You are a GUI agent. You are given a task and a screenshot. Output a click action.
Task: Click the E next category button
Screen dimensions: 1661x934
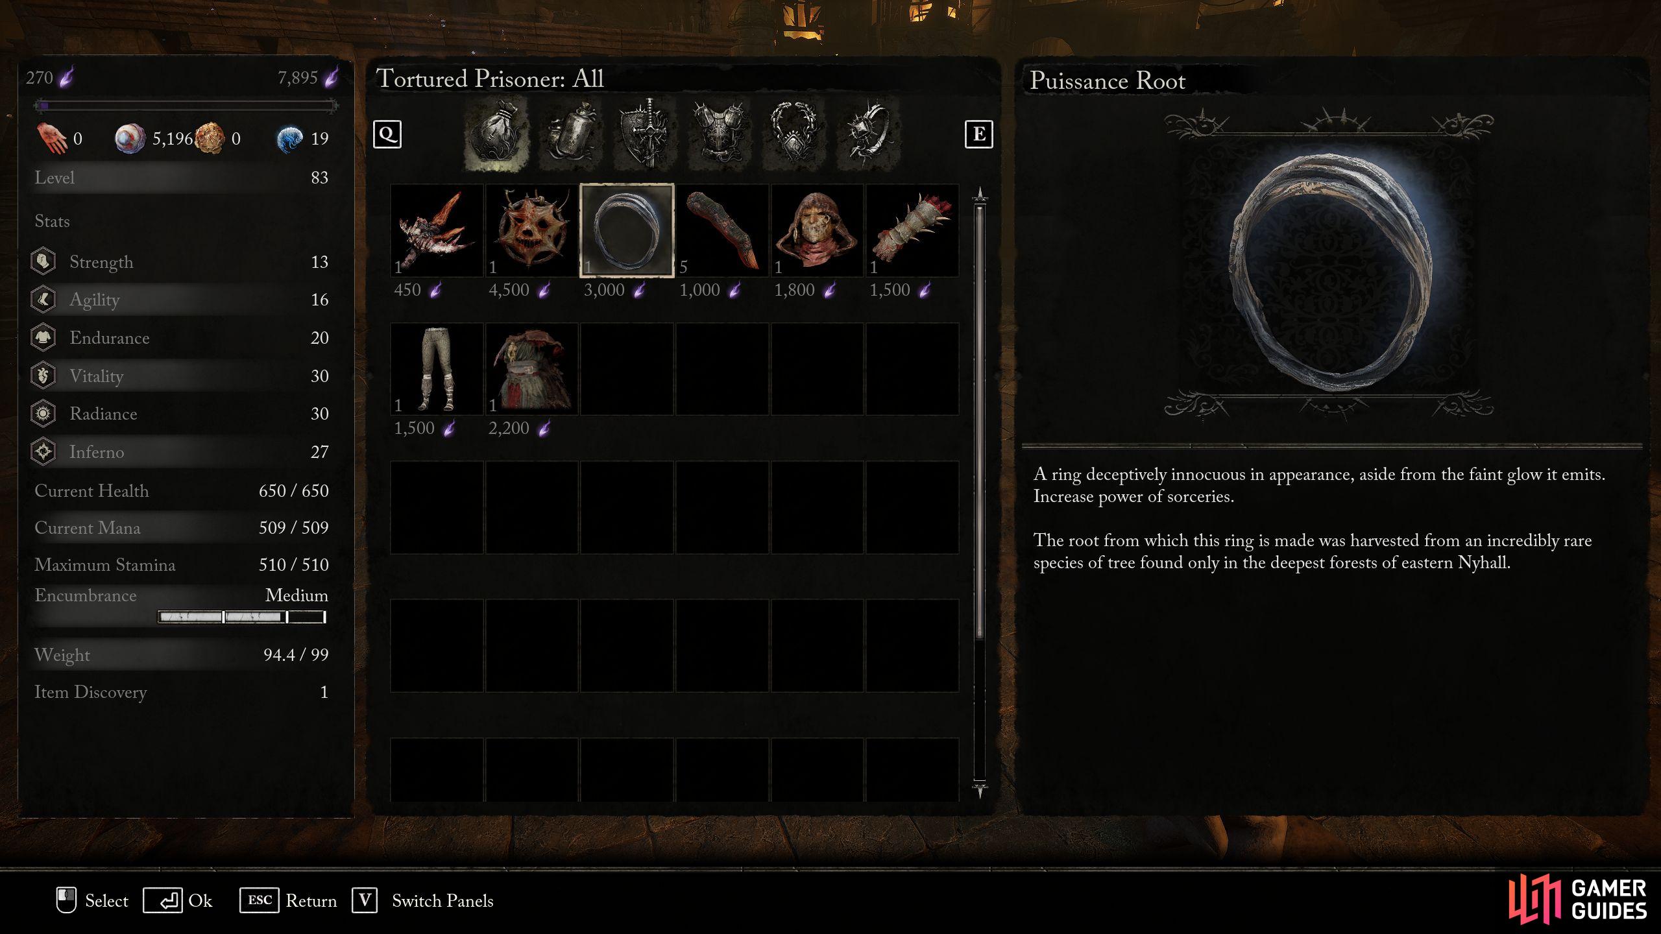[x=978, y=134]
